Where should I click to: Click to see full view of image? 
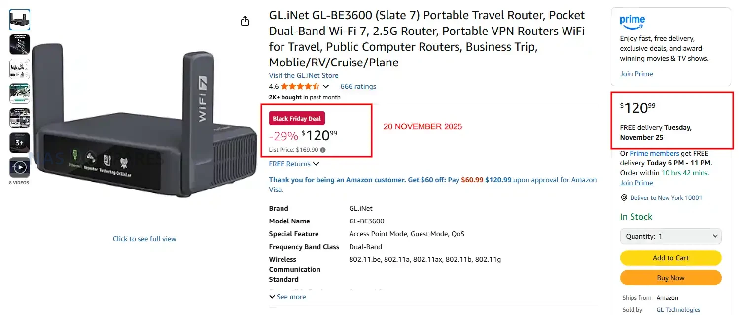[x=144, y=239]
